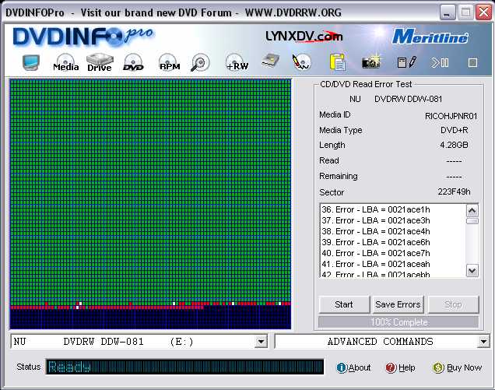Open the LYNXDV.com banner link
The width and height of the screenshot is (495, 390).
coord(304,37)
